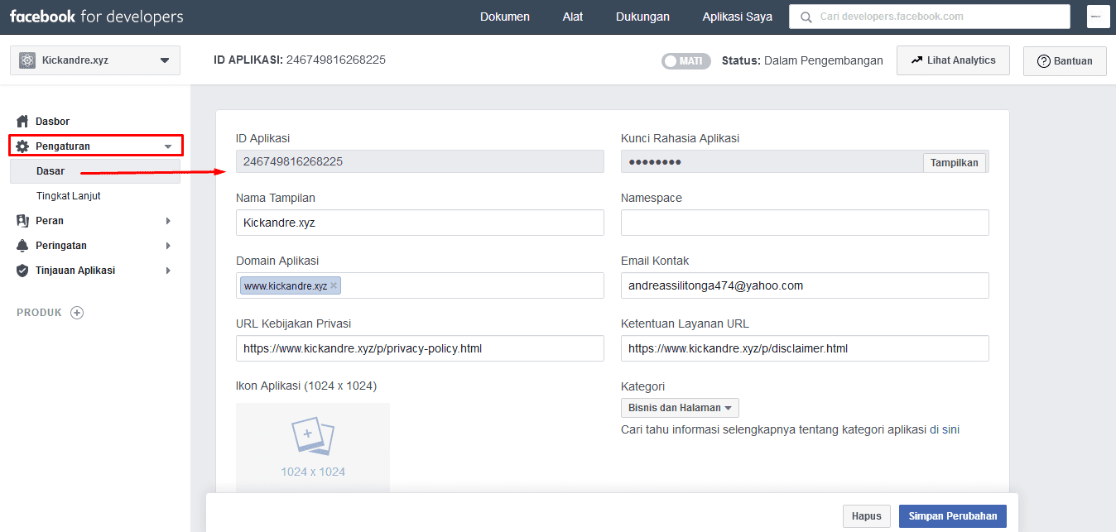Viewport: 1116px width, 532px height.
Task: Click the Lihat Analytics chart icon
Action: pos(916,60)
